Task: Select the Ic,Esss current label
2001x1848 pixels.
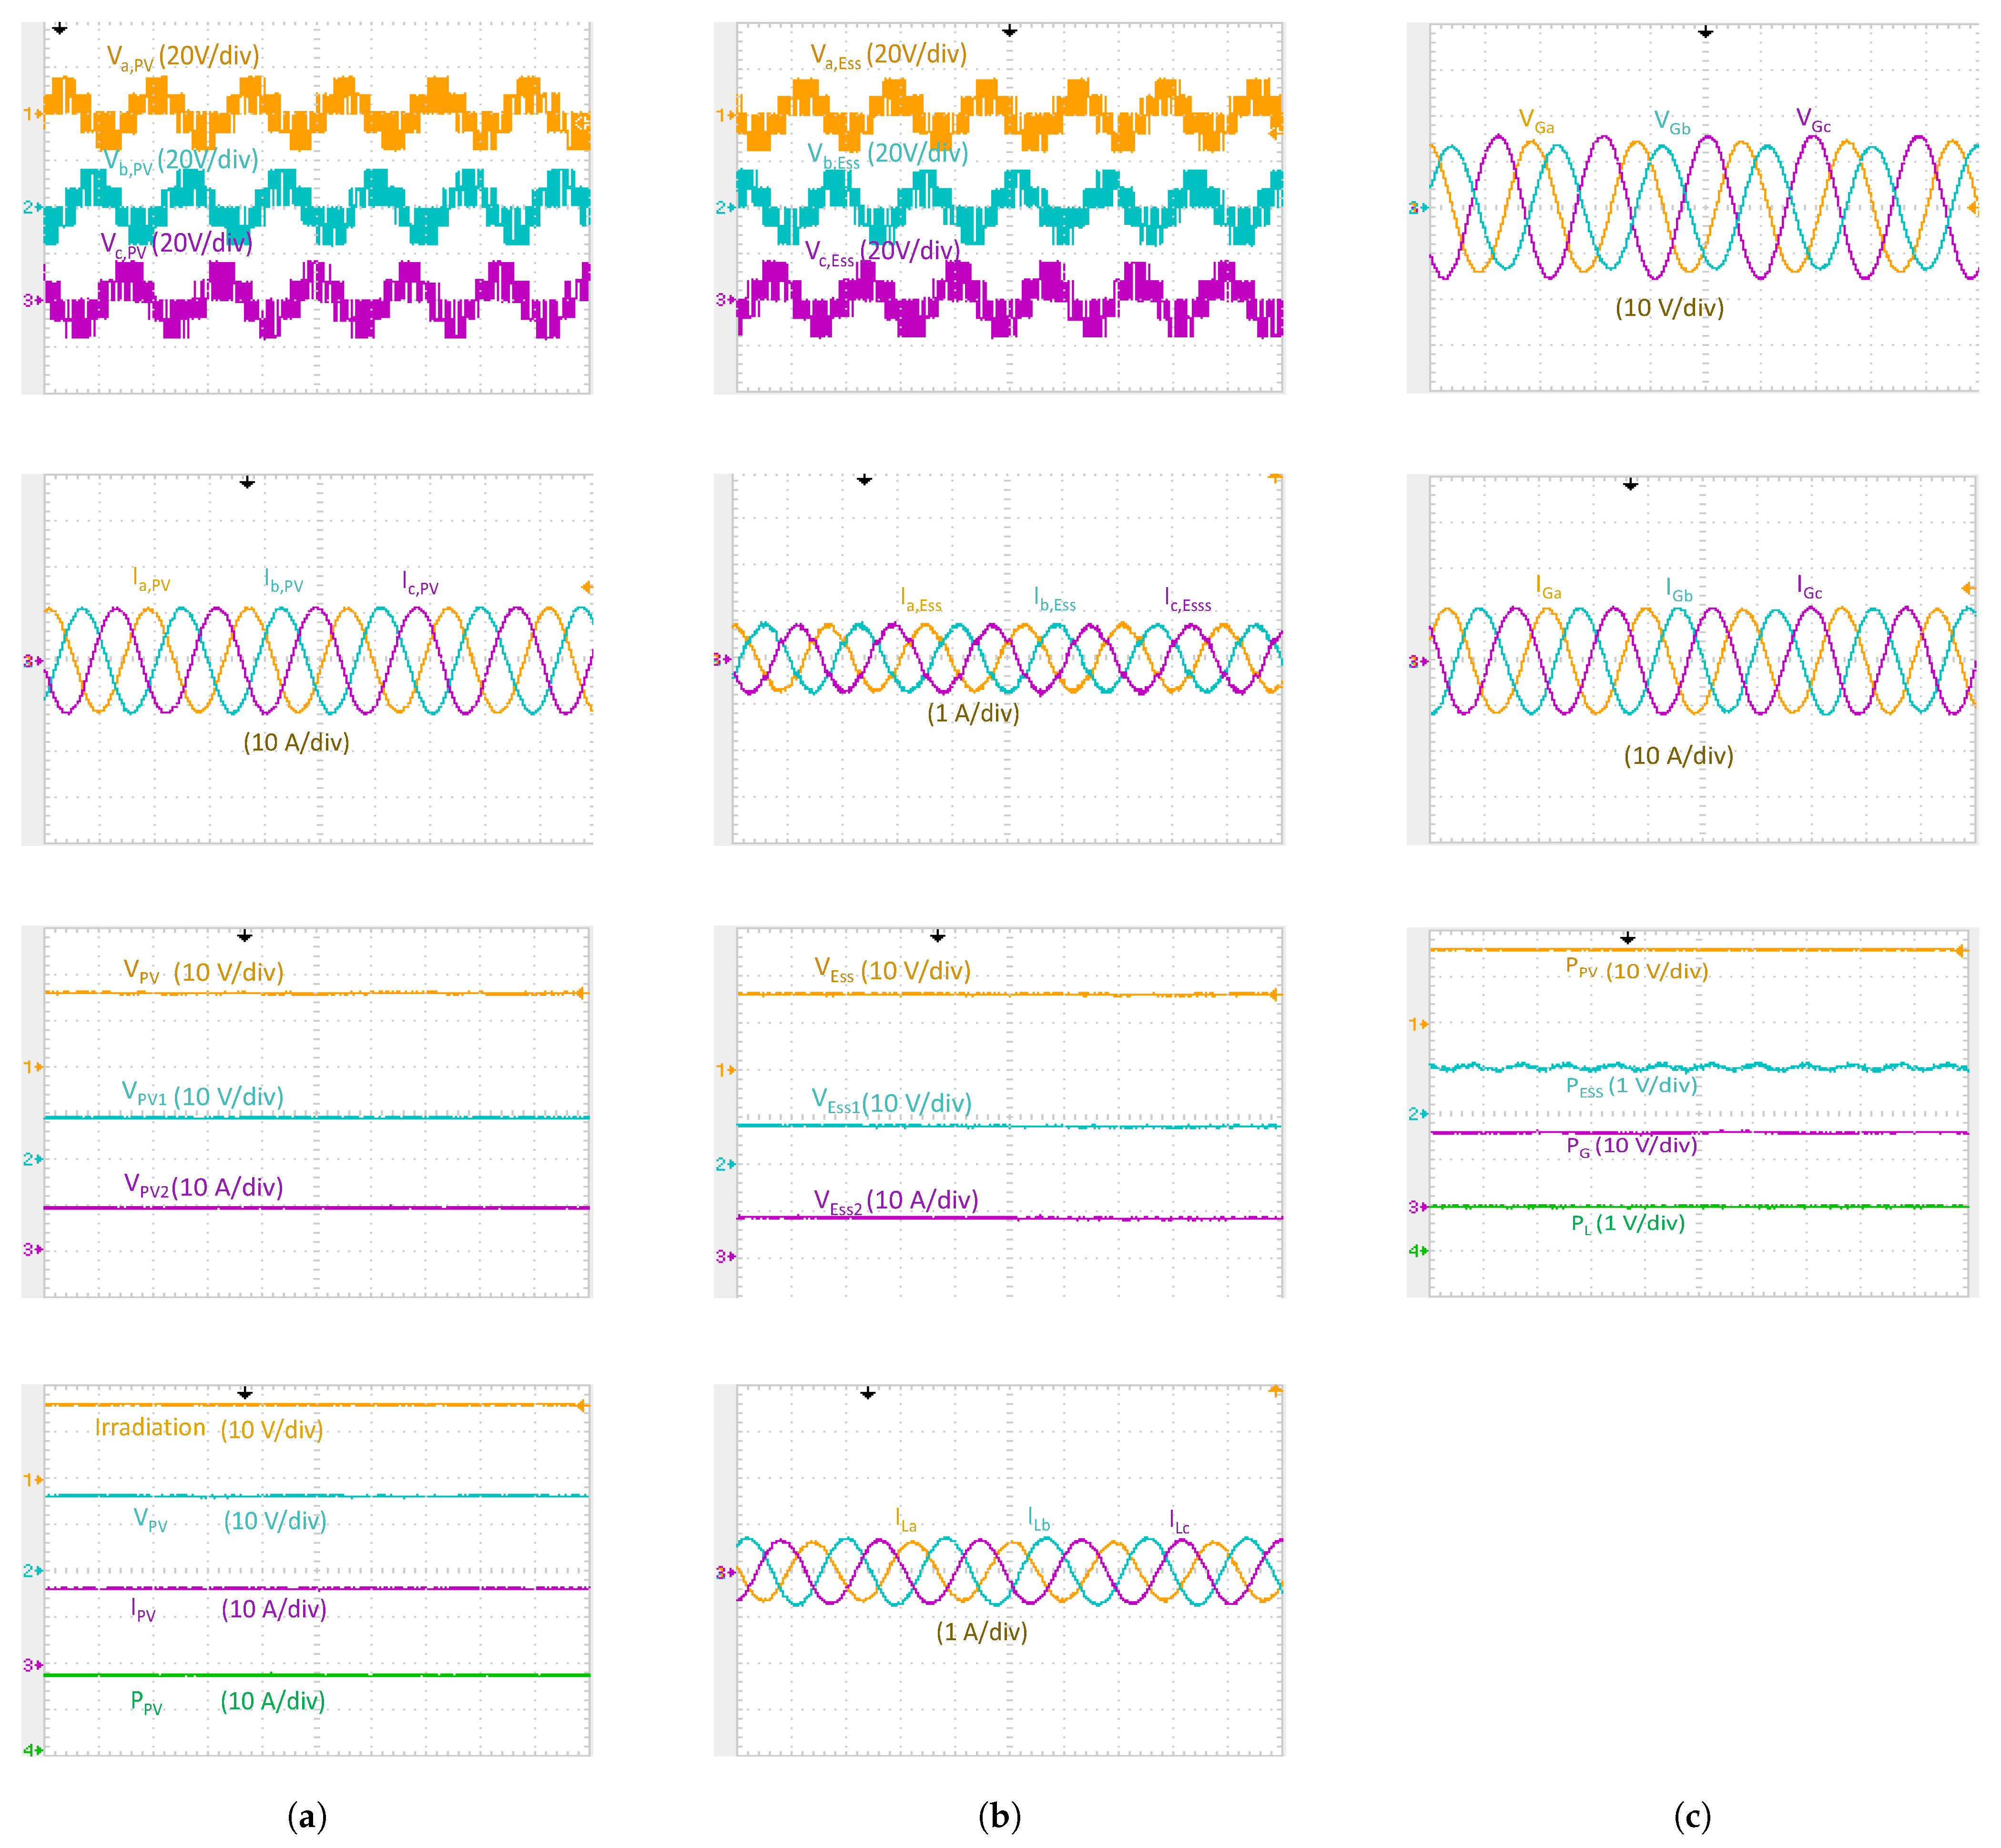Action: [1187, 601]
